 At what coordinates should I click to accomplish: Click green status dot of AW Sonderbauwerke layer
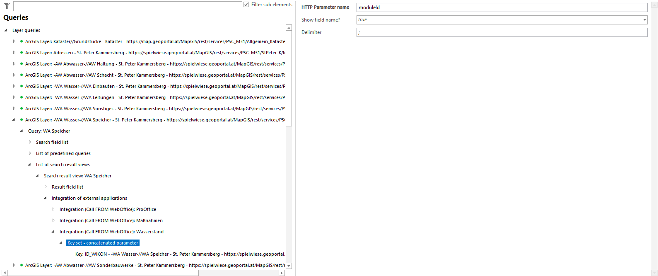coord(22,265)
